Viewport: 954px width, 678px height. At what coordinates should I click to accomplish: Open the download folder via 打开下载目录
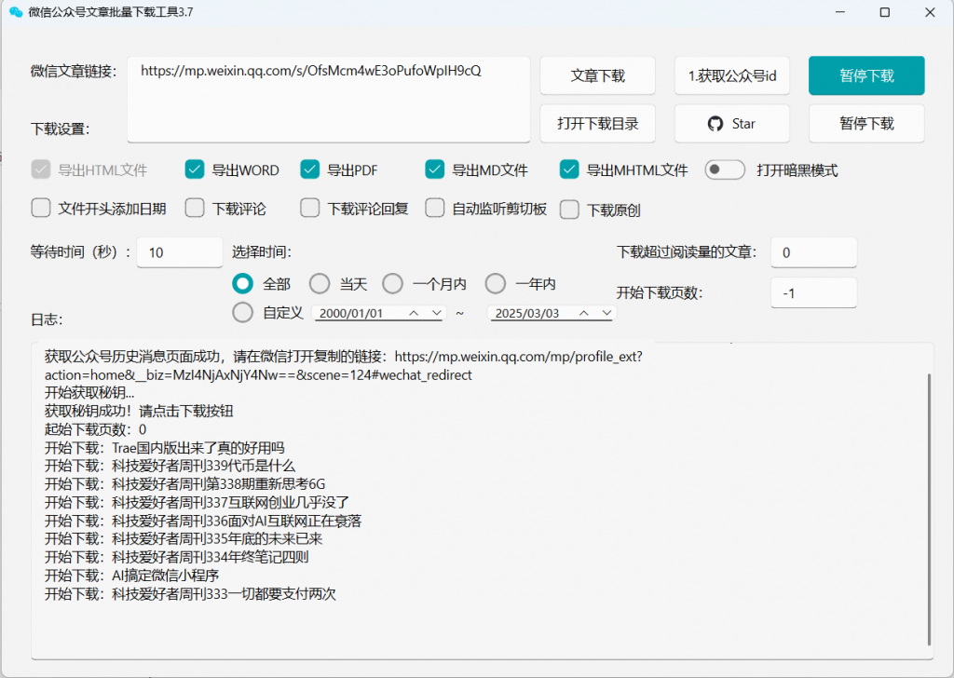597,124
